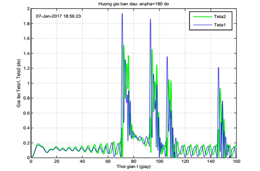
Task: Click the x-axis tick label 20
Action: coord(57,161)
